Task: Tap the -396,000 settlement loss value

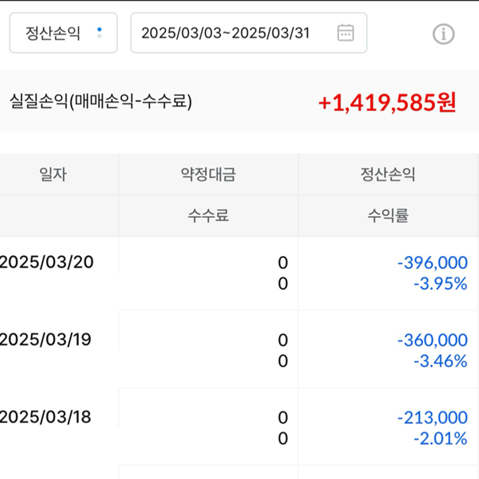Action: point(432,263)
